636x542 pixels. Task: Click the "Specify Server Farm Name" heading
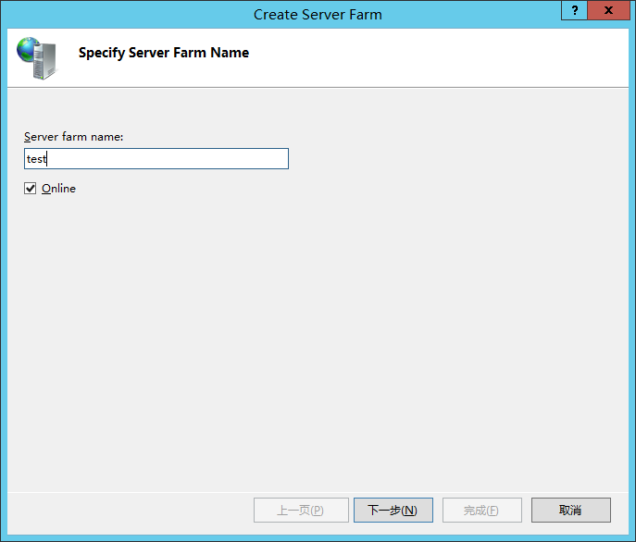tap(164, 53)
